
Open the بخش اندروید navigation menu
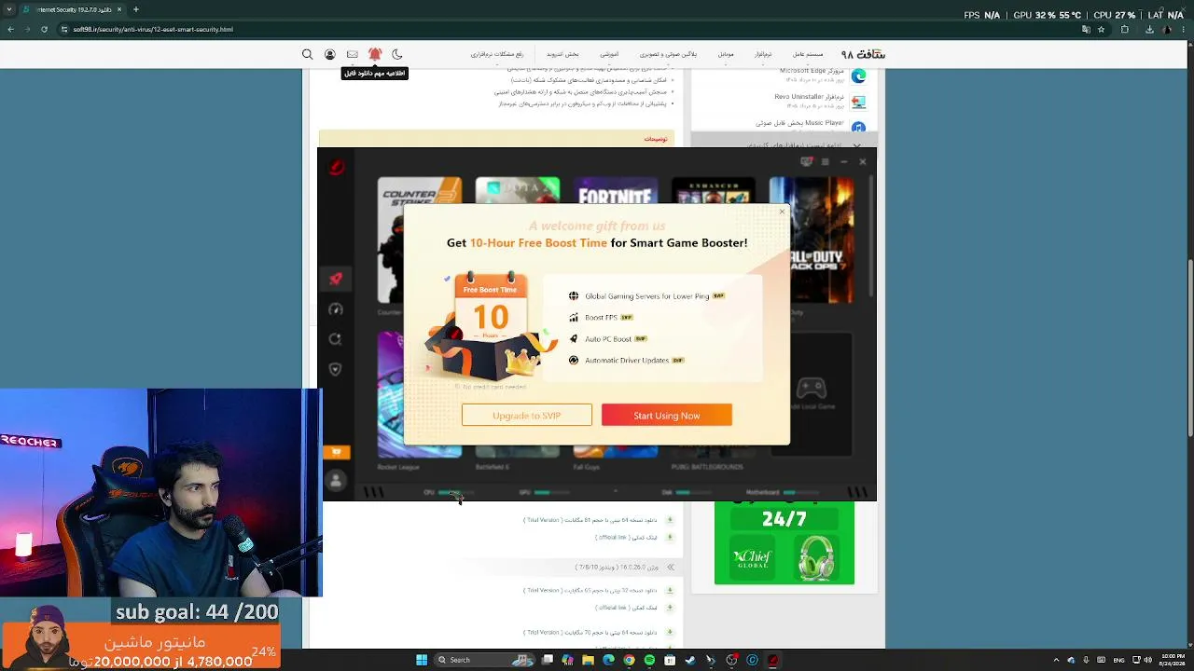562,54
